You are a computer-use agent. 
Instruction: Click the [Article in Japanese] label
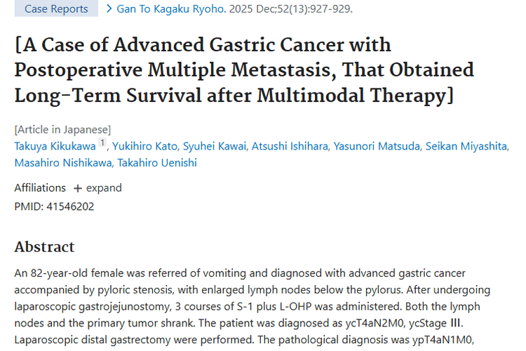(x=62, y=129)
